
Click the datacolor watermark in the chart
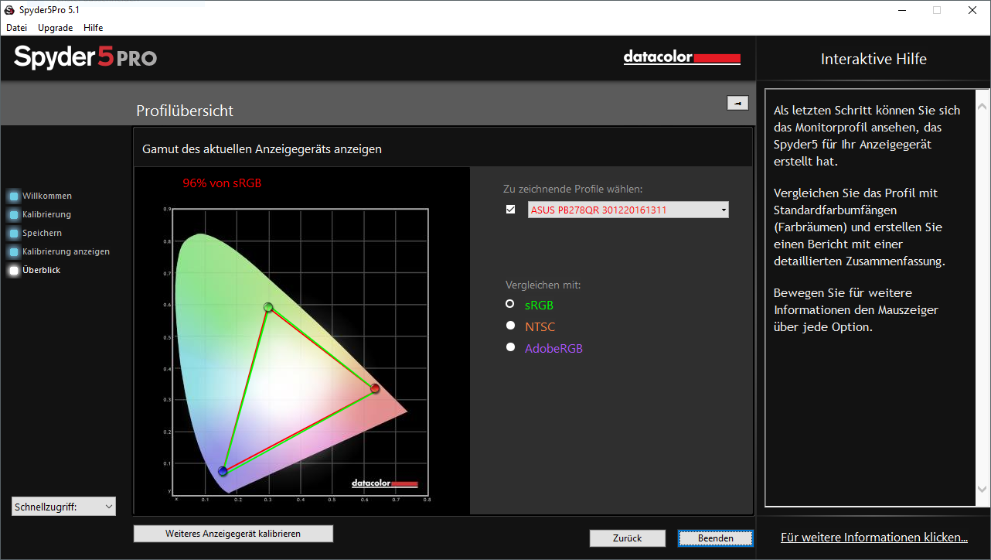384,483
